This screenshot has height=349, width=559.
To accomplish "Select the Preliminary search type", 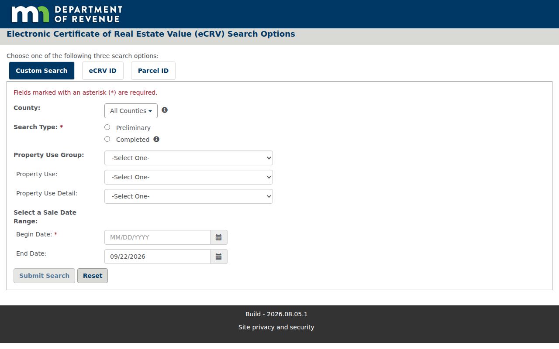I will pyautogui.click(x=107, y=127).
